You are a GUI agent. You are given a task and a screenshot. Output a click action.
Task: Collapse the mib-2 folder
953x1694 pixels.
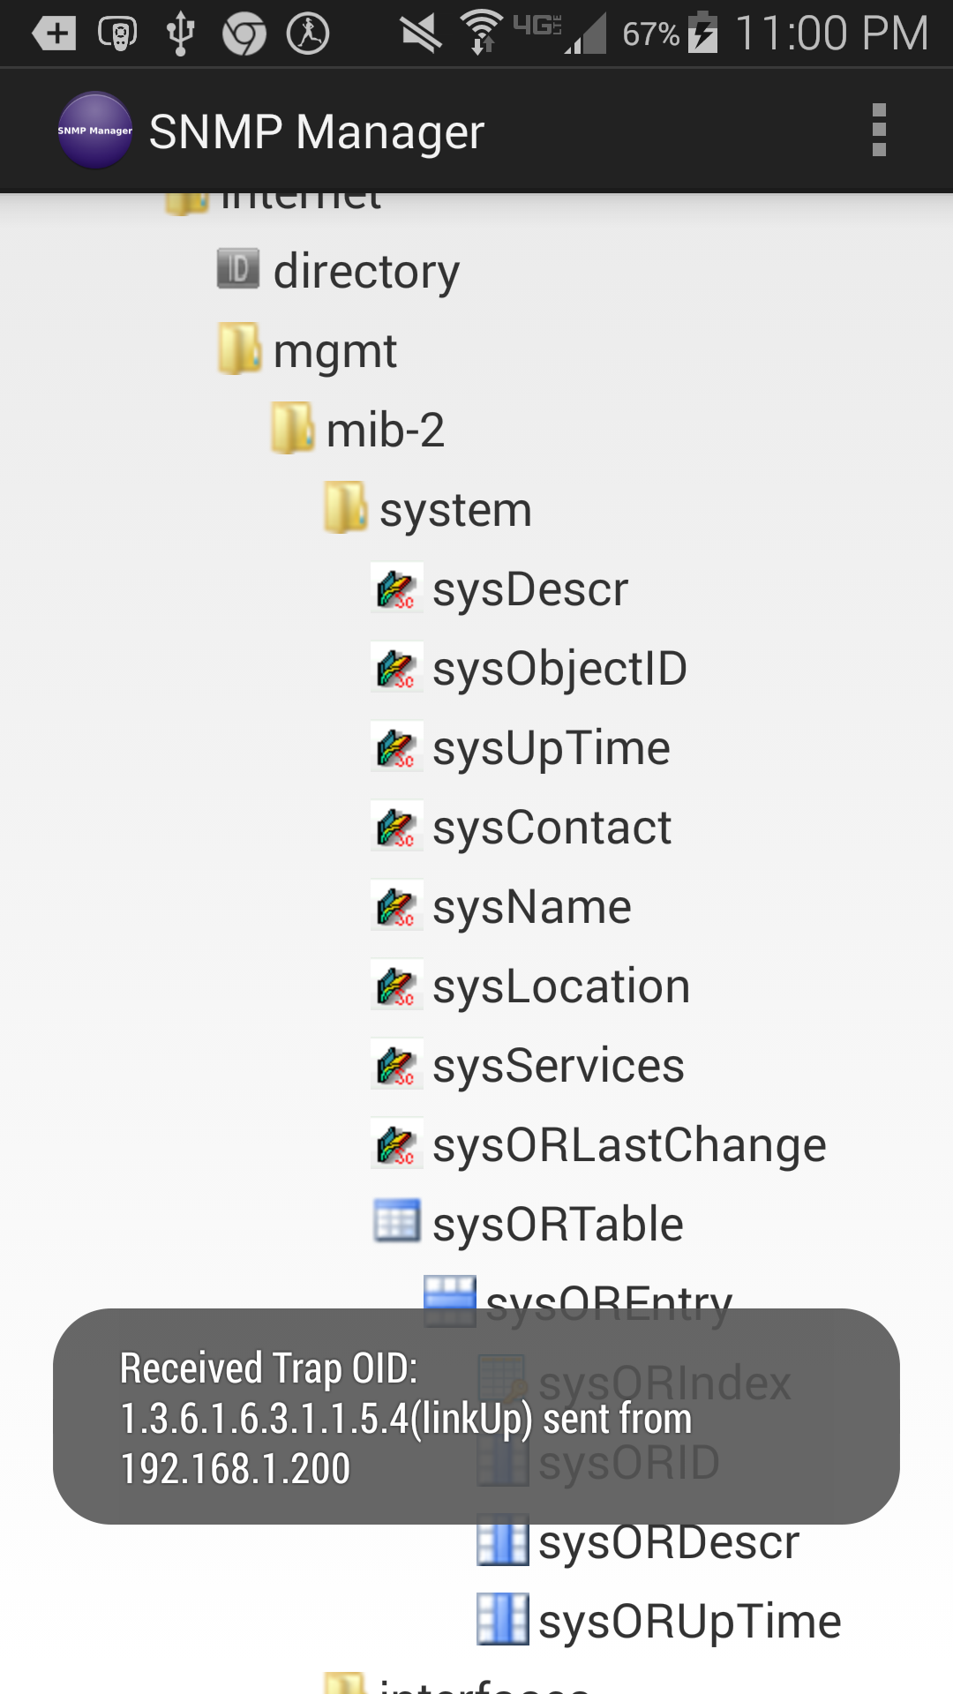pyautogui.click(x=292, y=428)
